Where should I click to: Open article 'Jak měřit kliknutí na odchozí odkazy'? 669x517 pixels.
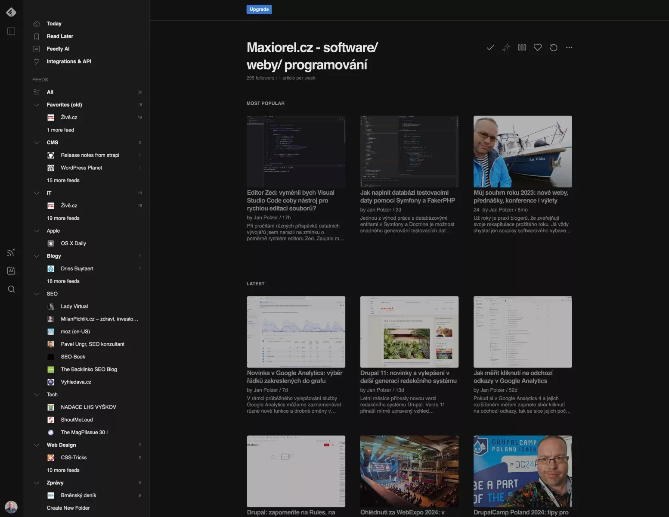(x=513, y=377)
